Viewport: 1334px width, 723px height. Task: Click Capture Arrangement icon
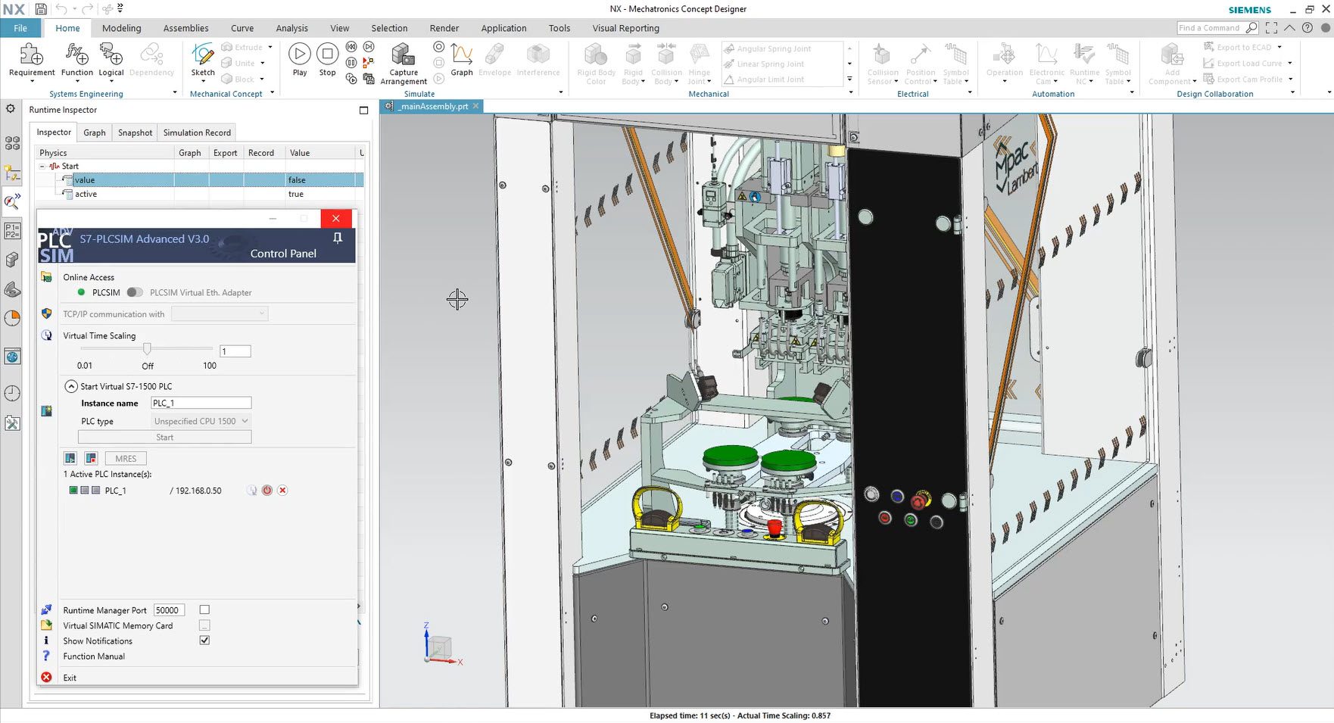(x=403, y=55)
